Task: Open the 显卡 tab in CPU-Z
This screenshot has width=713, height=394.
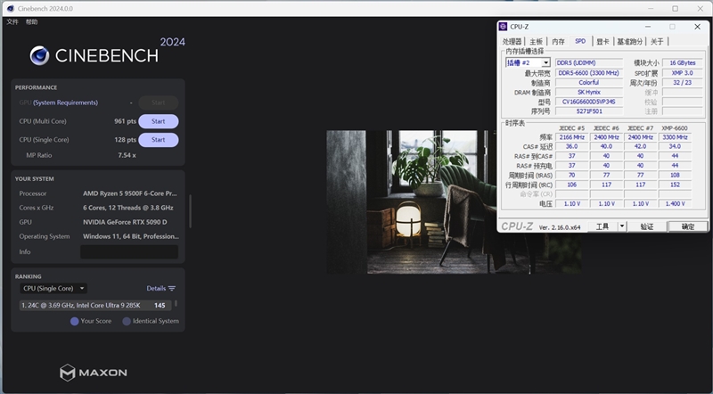Action: point(602,41)
